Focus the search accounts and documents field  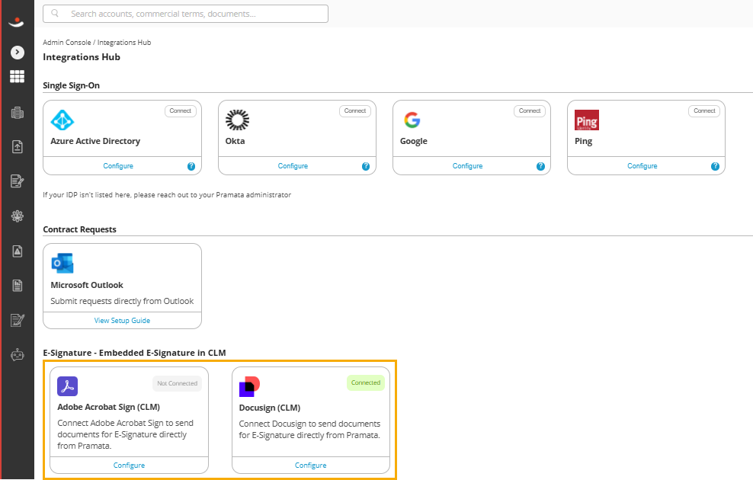pos(185,14)
